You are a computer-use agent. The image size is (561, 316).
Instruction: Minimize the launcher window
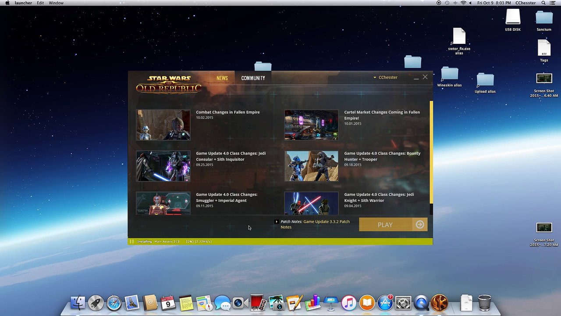[416, 78]
